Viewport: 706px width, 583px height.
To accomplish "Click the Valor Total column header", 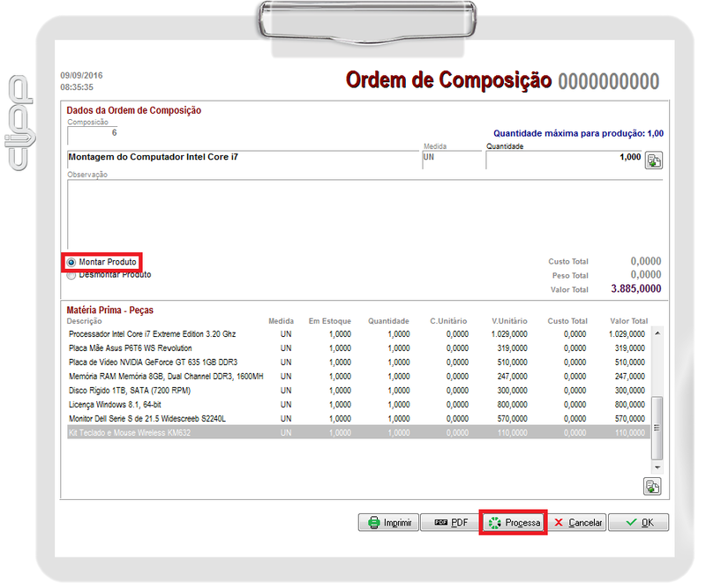I will tap(628, 322).
